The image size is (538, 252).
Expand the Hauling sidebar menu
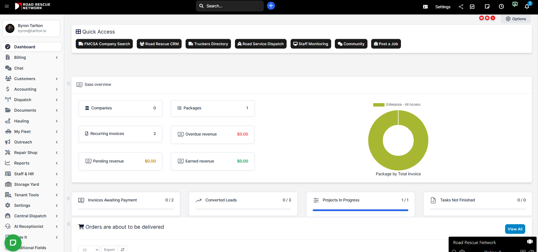(31, 121)
